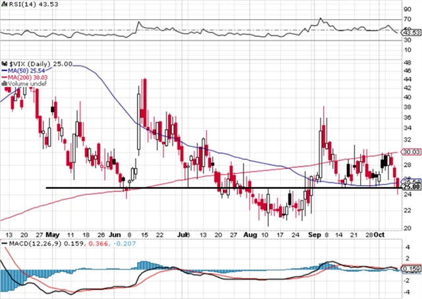Select the Aug label on date axis
Image resolution: width=422 pixels, height=299 pixels.
(x=249, y=234)
